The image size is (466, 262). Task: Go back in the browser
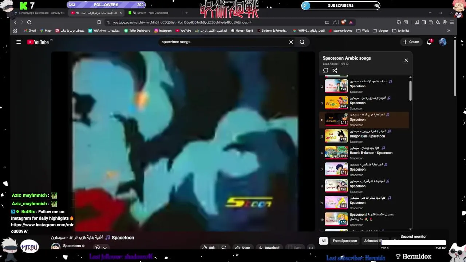click(x=15, y=22)
